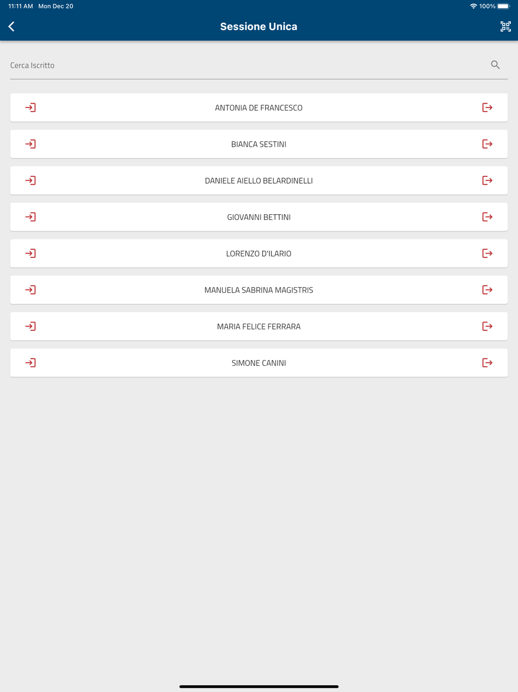Check out Bianca Sestini
Screen dimensions: 518x692
coord(487,144)
